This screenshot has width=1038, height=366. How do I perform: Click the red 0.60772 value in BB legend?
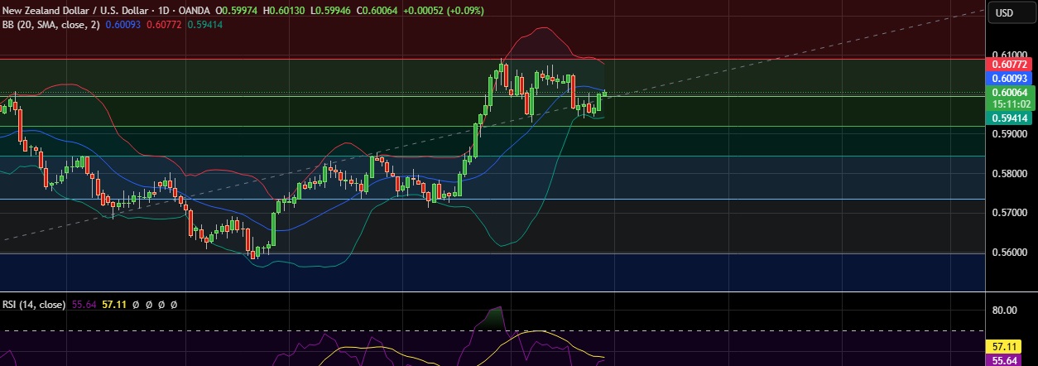click(164, 25)
